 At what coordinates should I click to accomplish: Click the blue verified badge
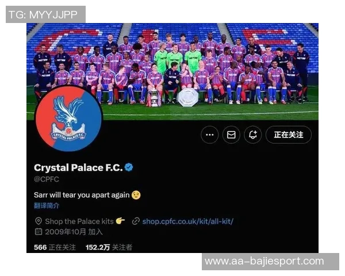[x=129, y=167]
